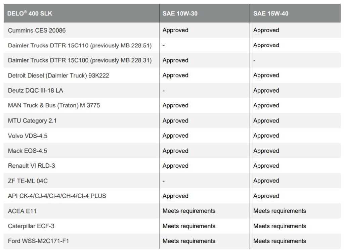Select Detroit Diesel 93K222 row text
Screen dimensions: 344x251
58,76
